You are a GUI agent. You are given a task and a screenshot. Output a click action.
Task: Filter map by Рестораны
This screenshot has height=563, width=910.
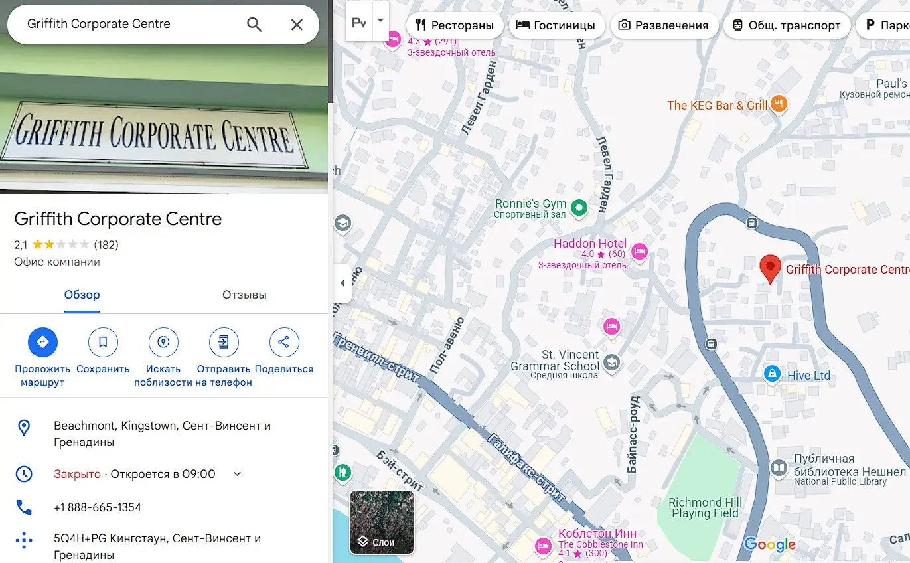(455, 25)
